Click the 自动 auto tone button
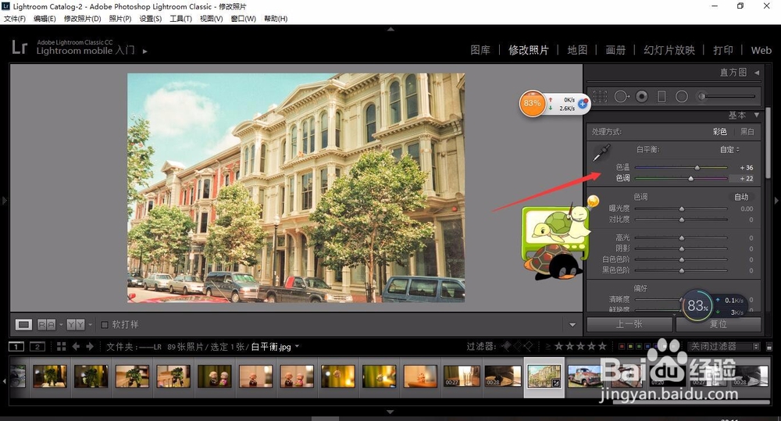 tap(742, 198)
